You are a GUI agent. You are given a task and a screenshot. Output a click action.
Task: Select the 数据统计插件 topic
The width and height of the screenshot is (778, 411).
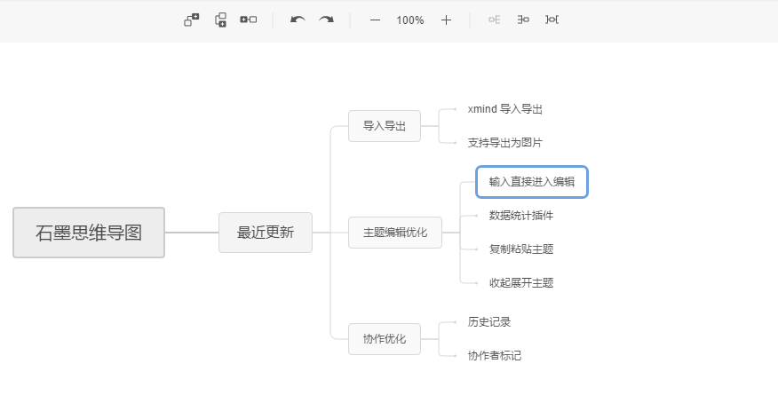tap(521, 216)
